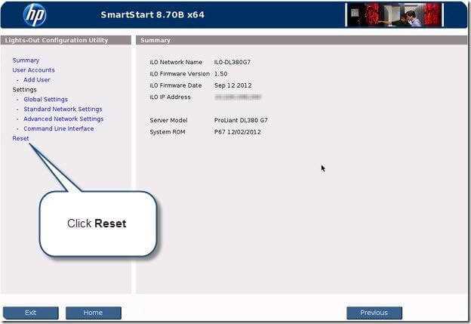Screen dimensions: 471x324
Task: Select Add User link
Action: [37, 79]
